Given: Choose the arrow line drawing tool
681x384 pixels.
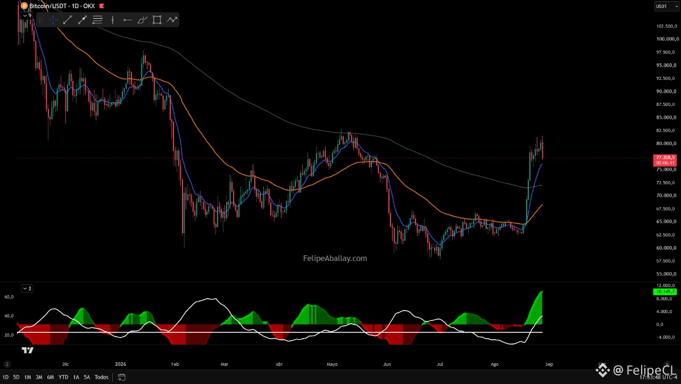Looking at the screenshot, I should [82, 20].
